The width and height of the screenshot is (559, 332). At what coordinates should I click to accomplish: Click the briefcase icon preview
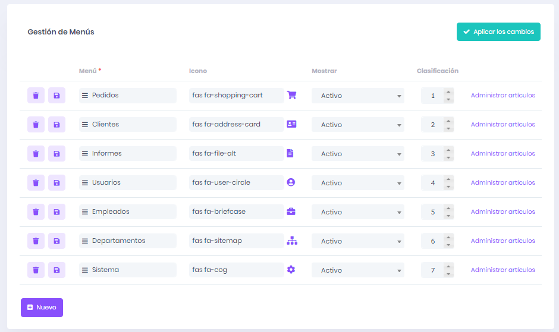pos(291,211)
